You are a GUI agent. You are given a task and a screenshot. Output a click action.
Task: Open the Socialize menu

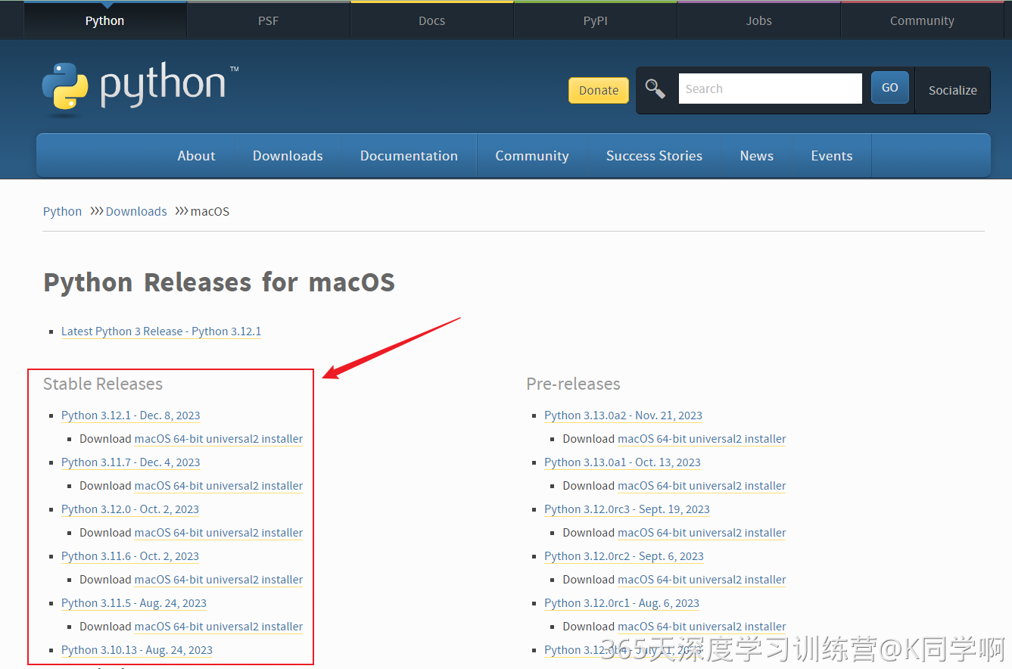tap(952, 90)
